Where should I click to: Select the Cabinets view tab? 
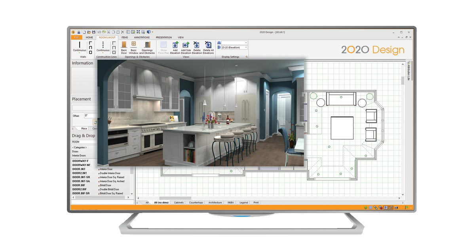pyautogui.click(x=179, y=202)
